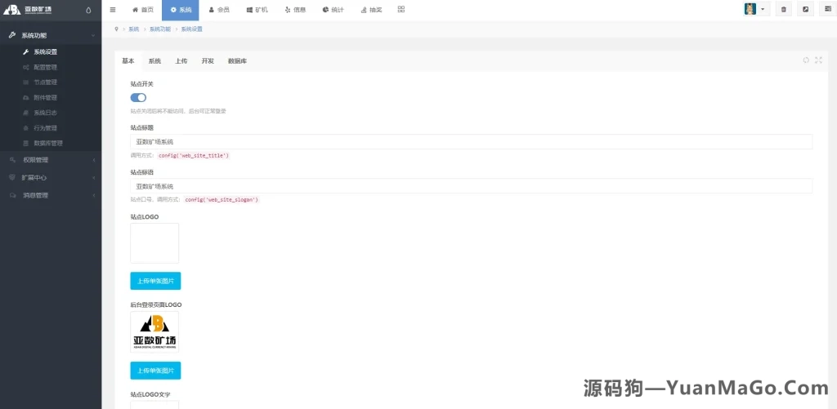Click the config('web_site_title') code text

pyautogui.click(x=193, y=156)
